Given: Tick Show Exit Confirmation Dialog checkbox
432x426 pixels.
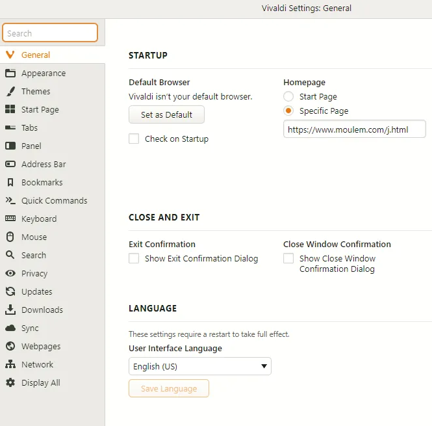Looking at the screenshot, I should pyautogui.click(x=134, y=258).
